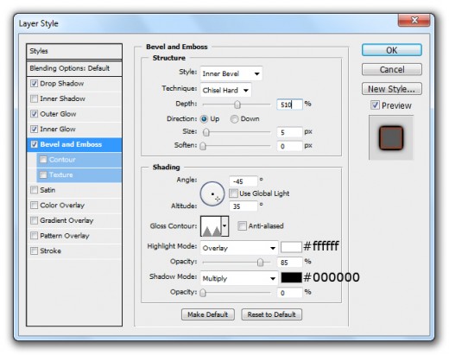Open the black shadow color swatch
The width and height of the screenshot is (449, 355).
291,277
